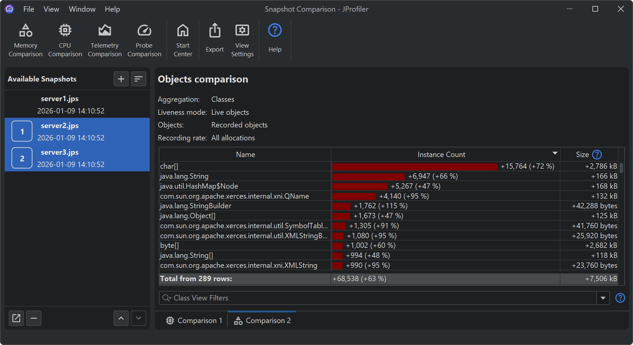Click the Instance Count sort arrow
Image resolution: width=633 pixels, height=345 pixels.
coord(555,153)
